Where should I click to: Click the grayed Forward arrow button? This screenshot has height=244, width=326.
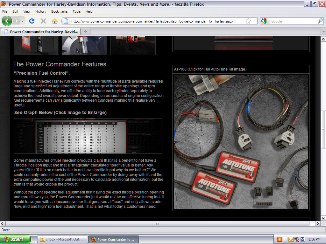pos(17,21)
